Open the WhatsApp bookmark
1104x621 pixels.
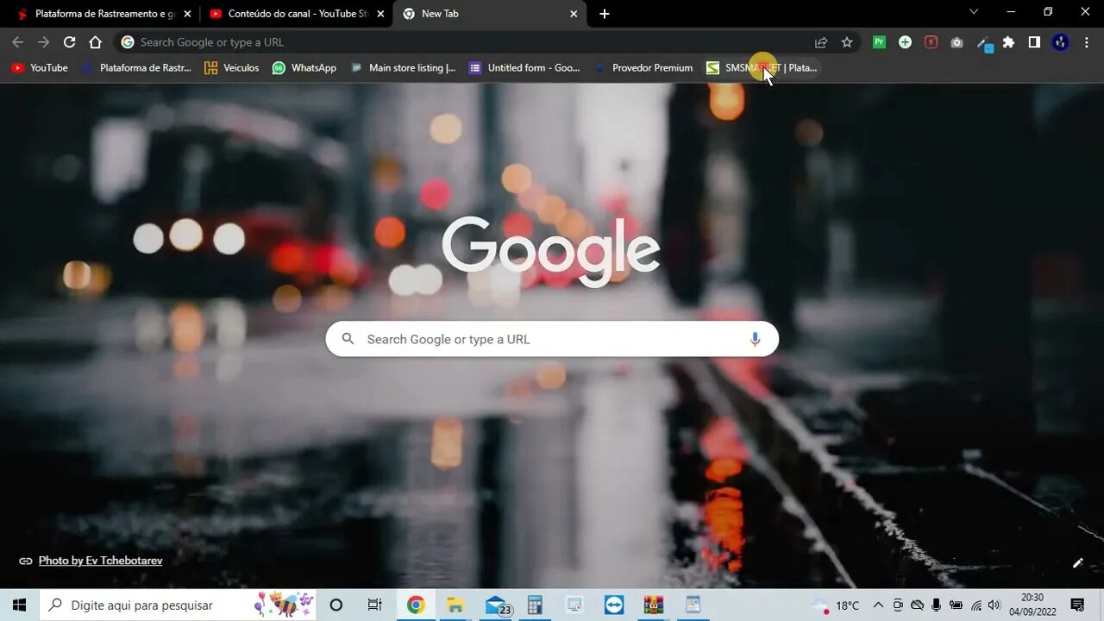304,68
